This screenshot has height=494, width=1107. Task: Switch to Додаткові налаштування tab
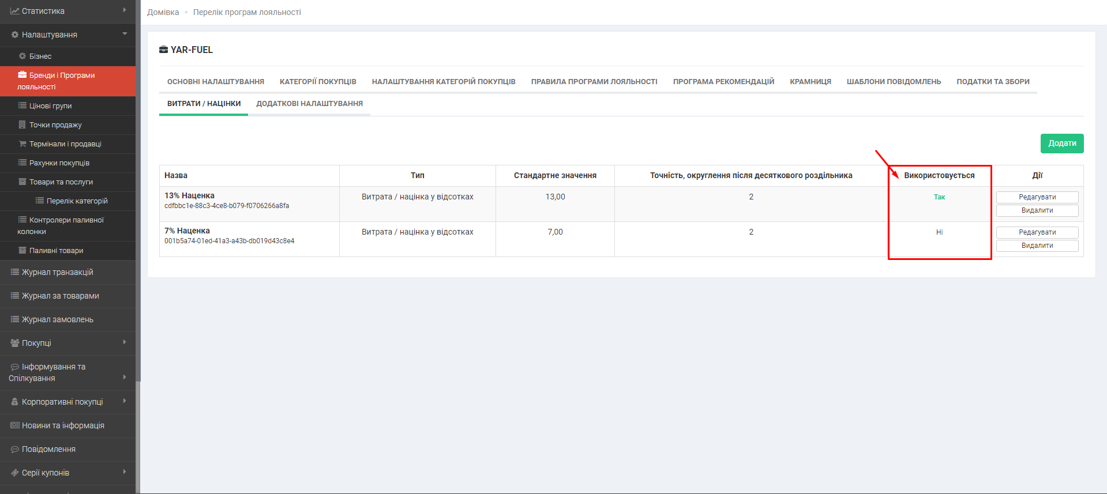[x=309, y=104]
